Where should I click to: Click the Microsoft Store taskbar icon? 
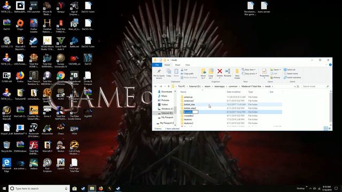point(75,188)
